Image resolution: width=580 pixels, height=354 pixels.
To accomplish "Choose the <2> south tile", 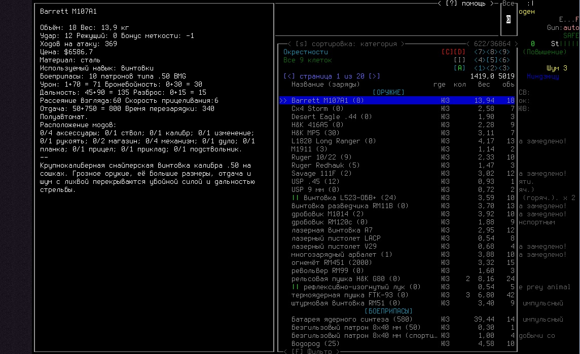I will coord(492,68).
